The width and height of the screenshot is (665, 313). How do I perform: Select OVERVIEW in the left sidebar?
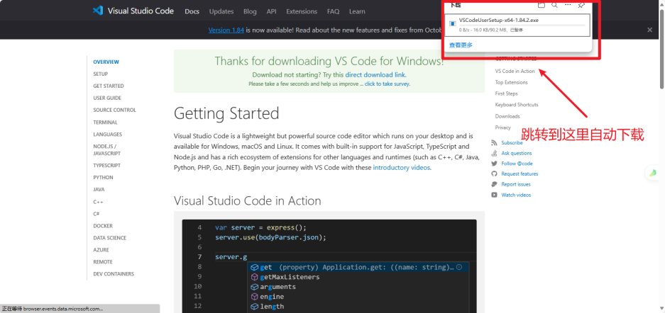(106, 62)
